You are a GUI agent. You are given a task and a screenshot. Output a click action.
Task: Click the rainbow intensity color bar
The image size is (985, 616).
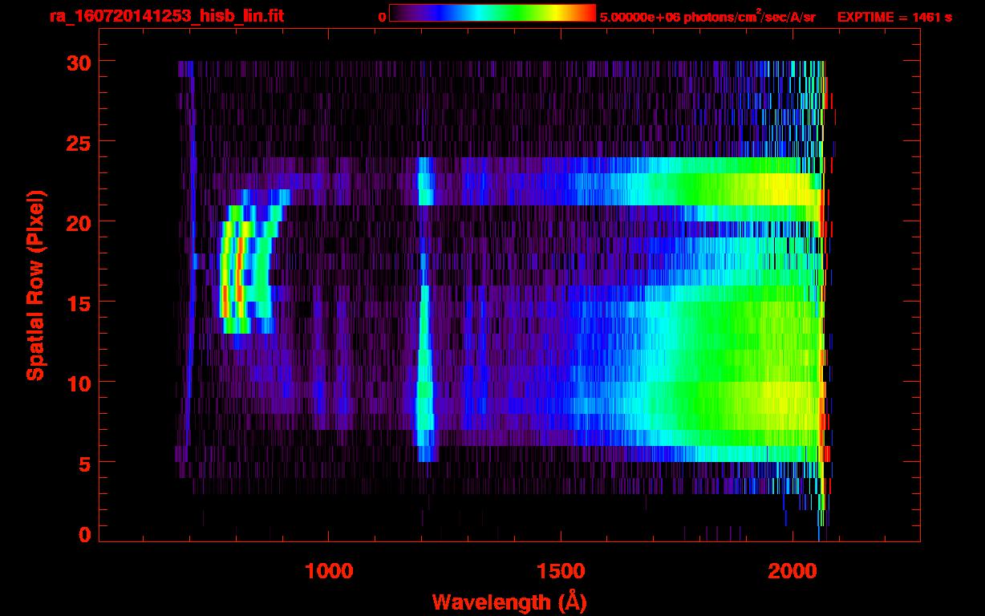click(x=492, y=13)
